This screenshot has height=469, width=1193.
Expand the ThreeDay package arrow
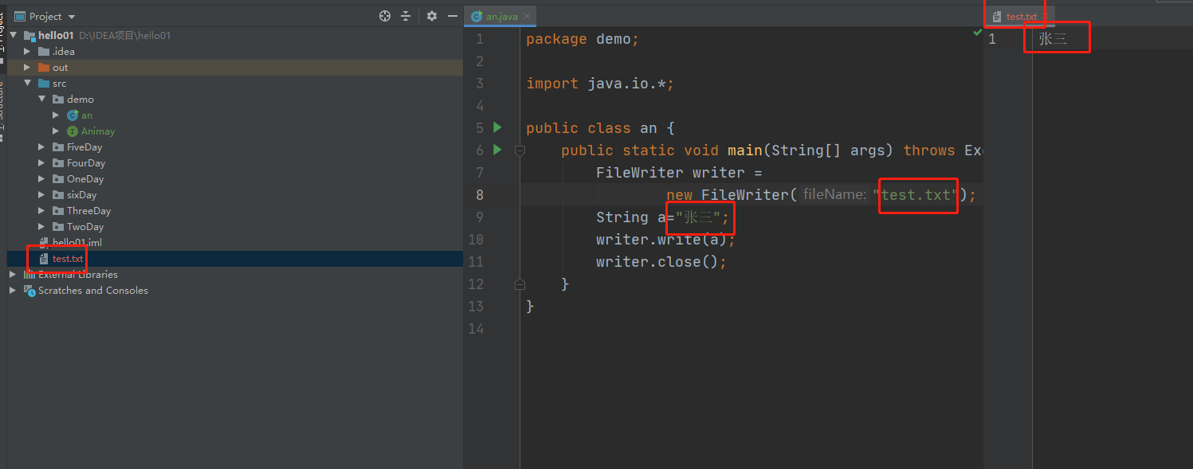(41, 211)
